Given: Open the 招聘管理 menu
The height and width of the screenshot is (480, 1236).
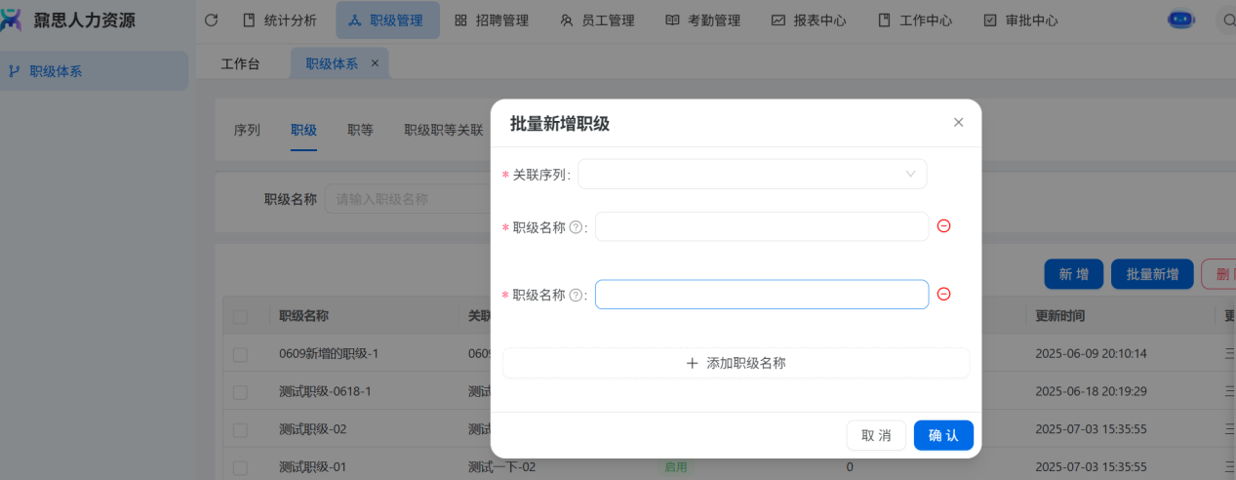Looking at the screenshot, I should click(492, 20).
